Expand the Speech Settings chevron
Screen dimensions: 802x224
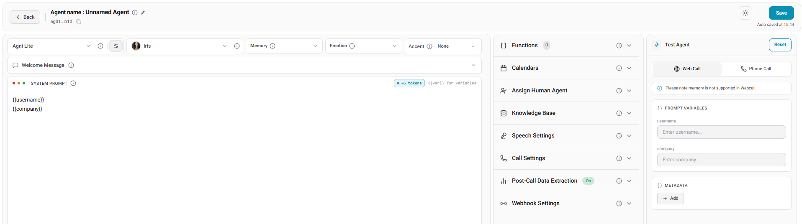point(629,136)
